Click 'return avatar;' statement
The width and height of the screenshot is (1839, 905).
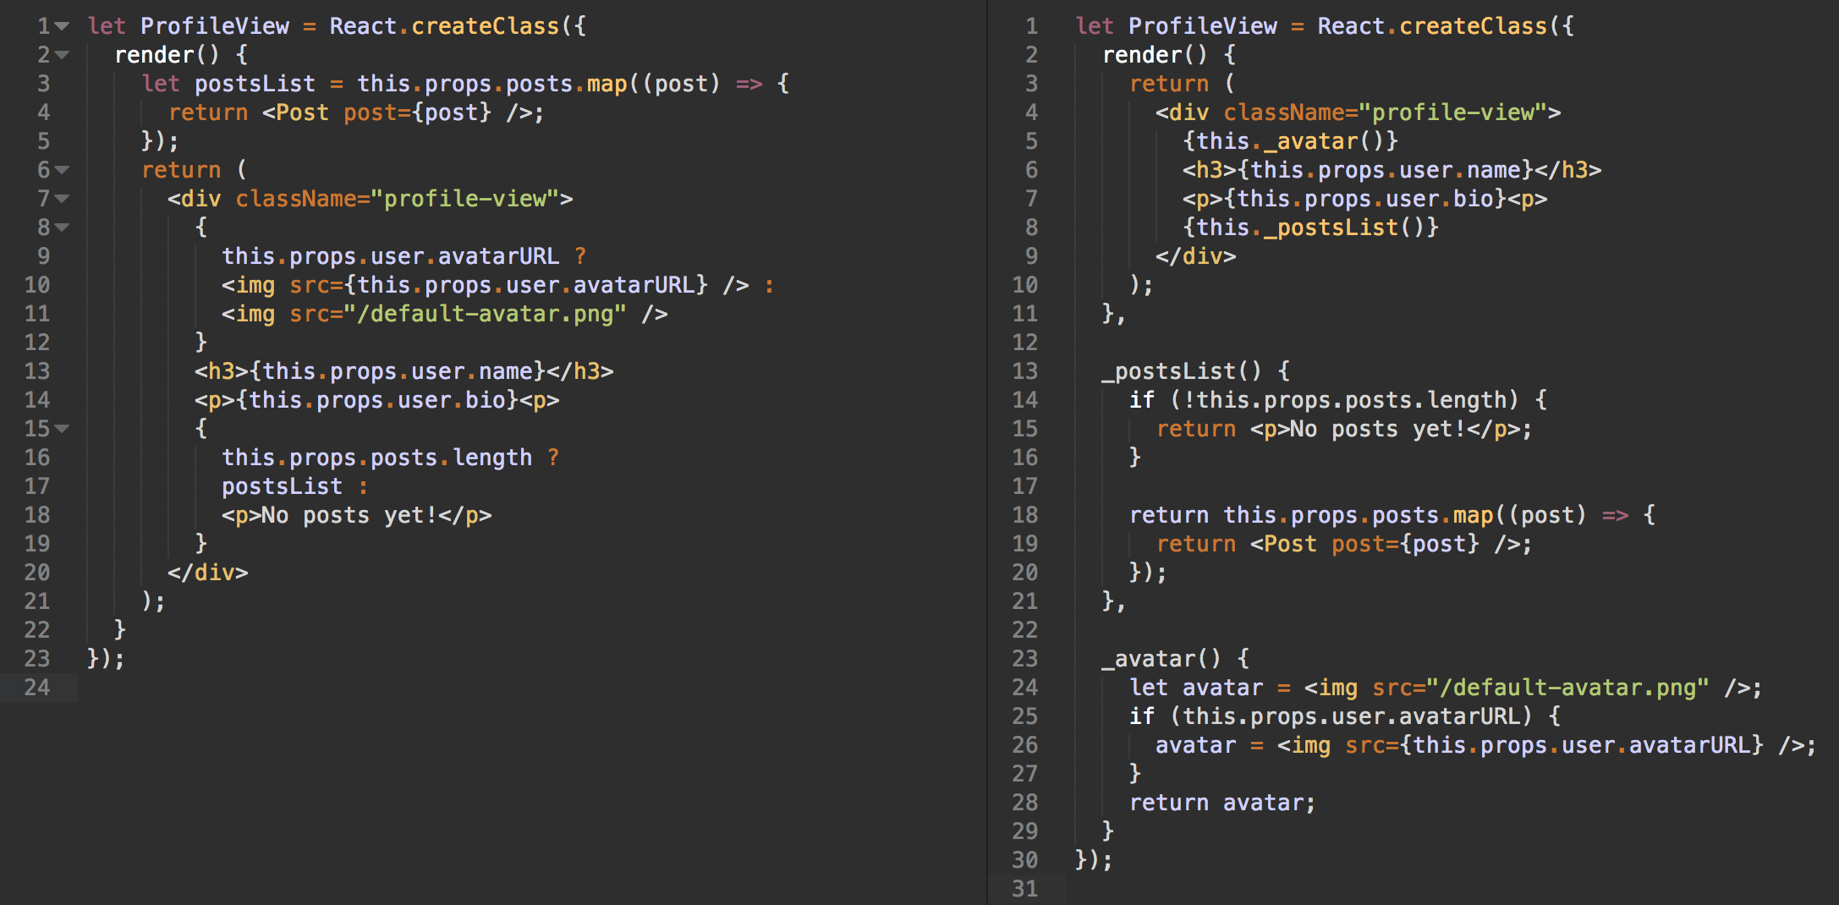coord(1222,803)
